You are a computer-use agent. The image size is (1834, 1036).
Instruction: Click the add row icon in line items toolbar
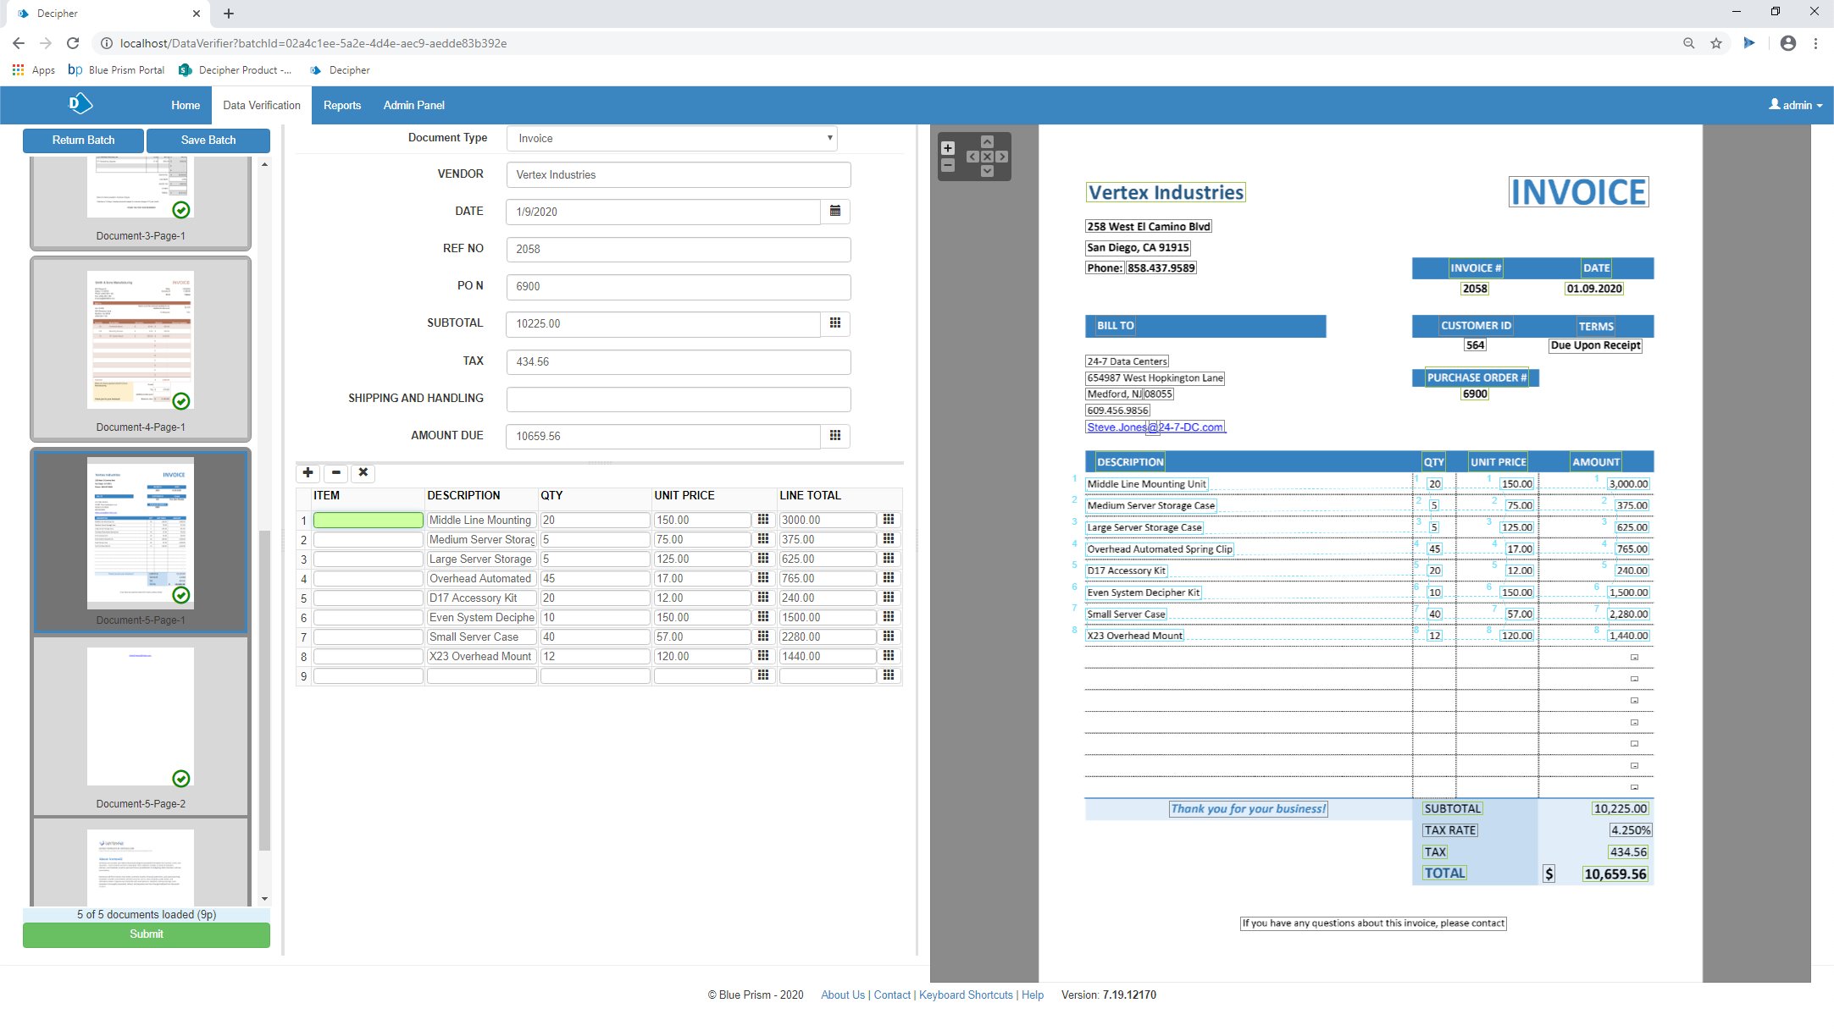click(x=308, y=472)
